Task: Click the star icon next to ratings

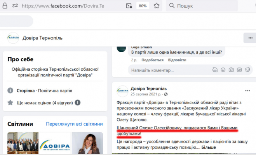Action: 10,103
